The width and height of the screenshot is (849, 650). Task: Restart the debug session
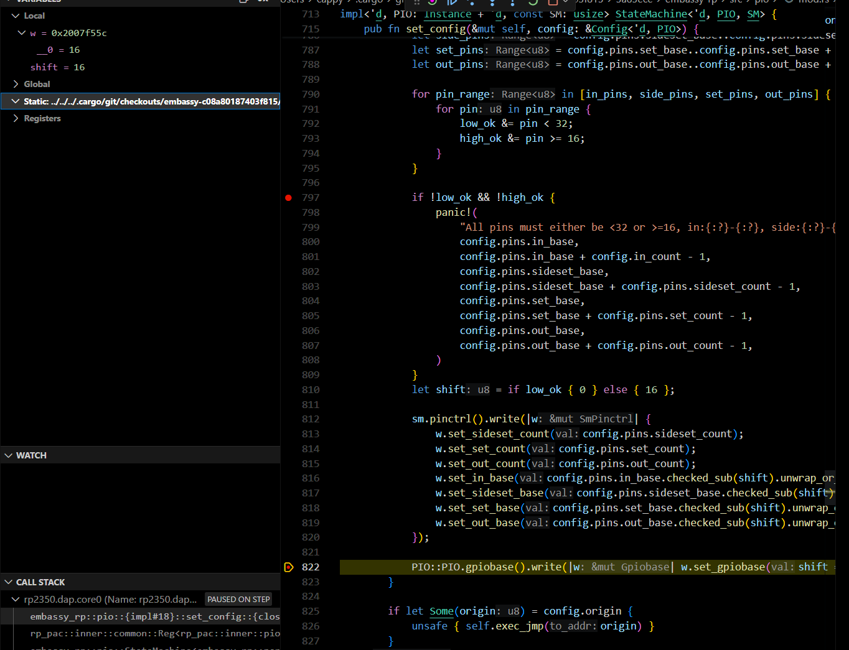[533, 2]
